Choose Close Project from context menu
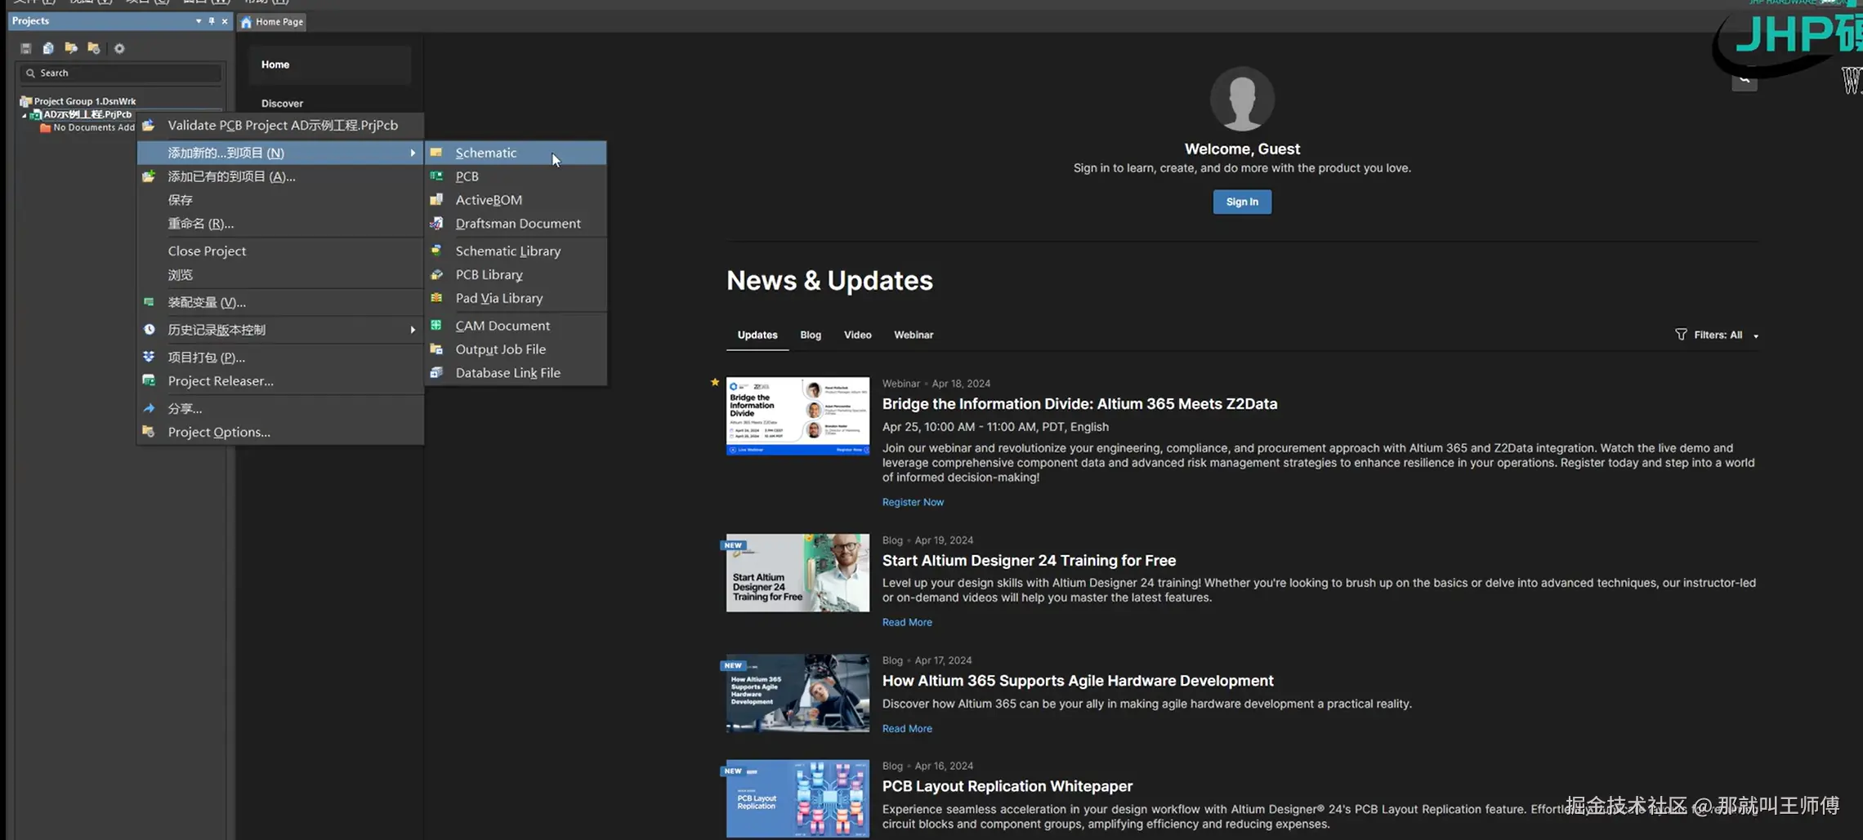Screen dimensions: 1863x840 (280, 251)
